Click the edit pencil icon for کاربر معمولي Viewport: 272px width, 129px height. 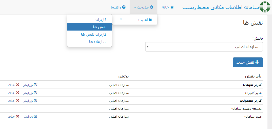[35, 101]
